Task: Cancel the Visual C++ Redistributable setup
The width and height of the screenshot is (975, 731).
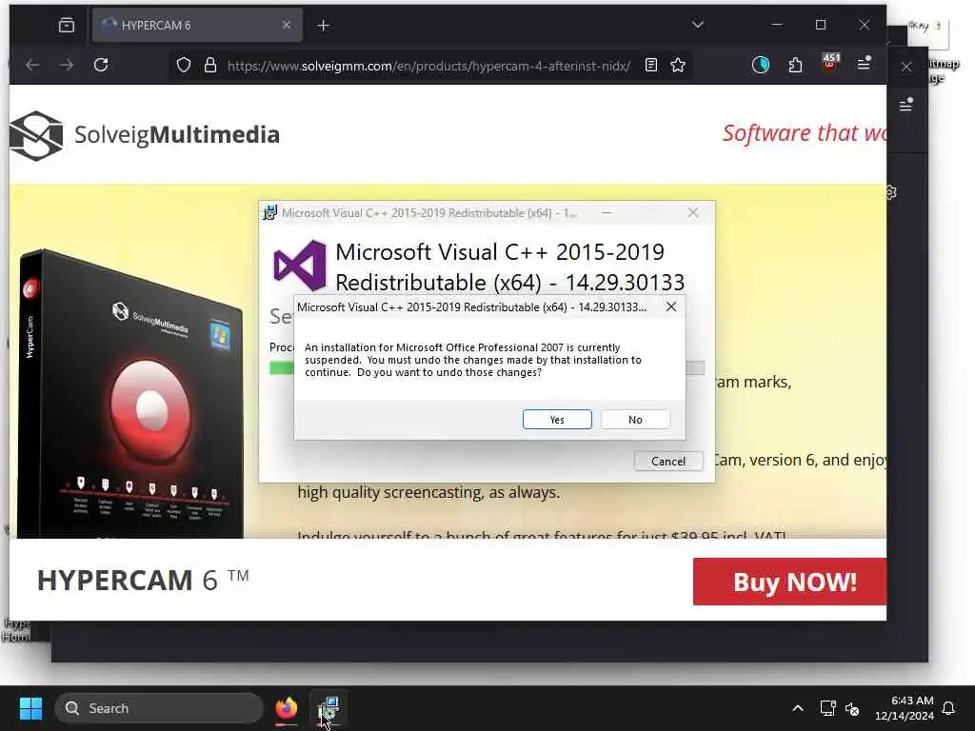Action: tap(668, 462)
